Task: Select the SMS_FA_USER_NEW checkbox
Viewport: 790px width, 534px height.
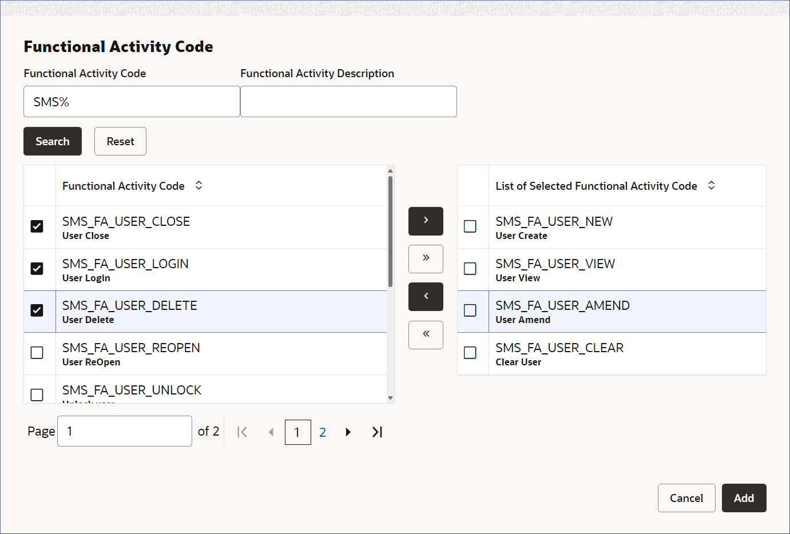Action: click(470, 226)
